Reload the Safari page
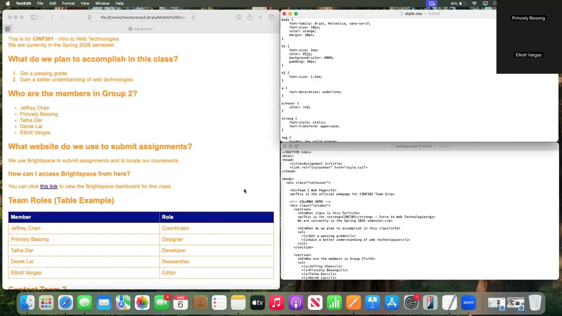 point(193,17)
